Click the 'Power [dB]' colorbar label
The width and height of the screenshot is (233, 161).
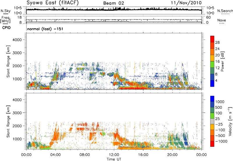[223, 61]
